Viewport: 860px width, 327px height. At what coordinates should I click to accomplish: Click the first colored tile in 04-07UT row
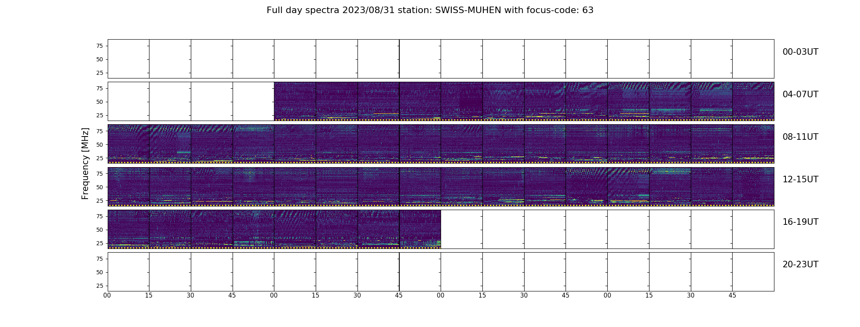click(x=295, y=101)
